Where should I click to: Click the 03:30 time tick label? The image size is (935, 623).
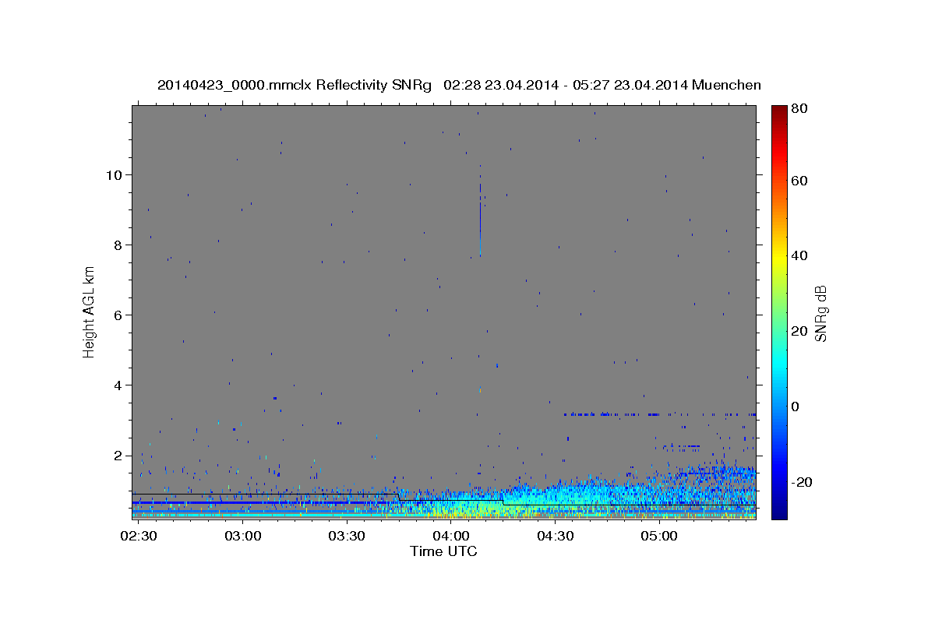(x=347, y=537)
